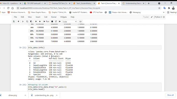Open the Extensions puzzle-piece icon
This screenshot has width=177, height=99.
[x=169, y=8]
